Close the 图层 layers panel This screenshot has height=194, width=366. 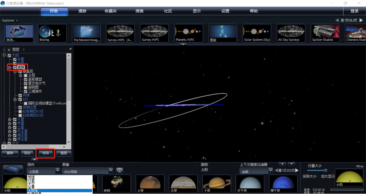(70, 49)
